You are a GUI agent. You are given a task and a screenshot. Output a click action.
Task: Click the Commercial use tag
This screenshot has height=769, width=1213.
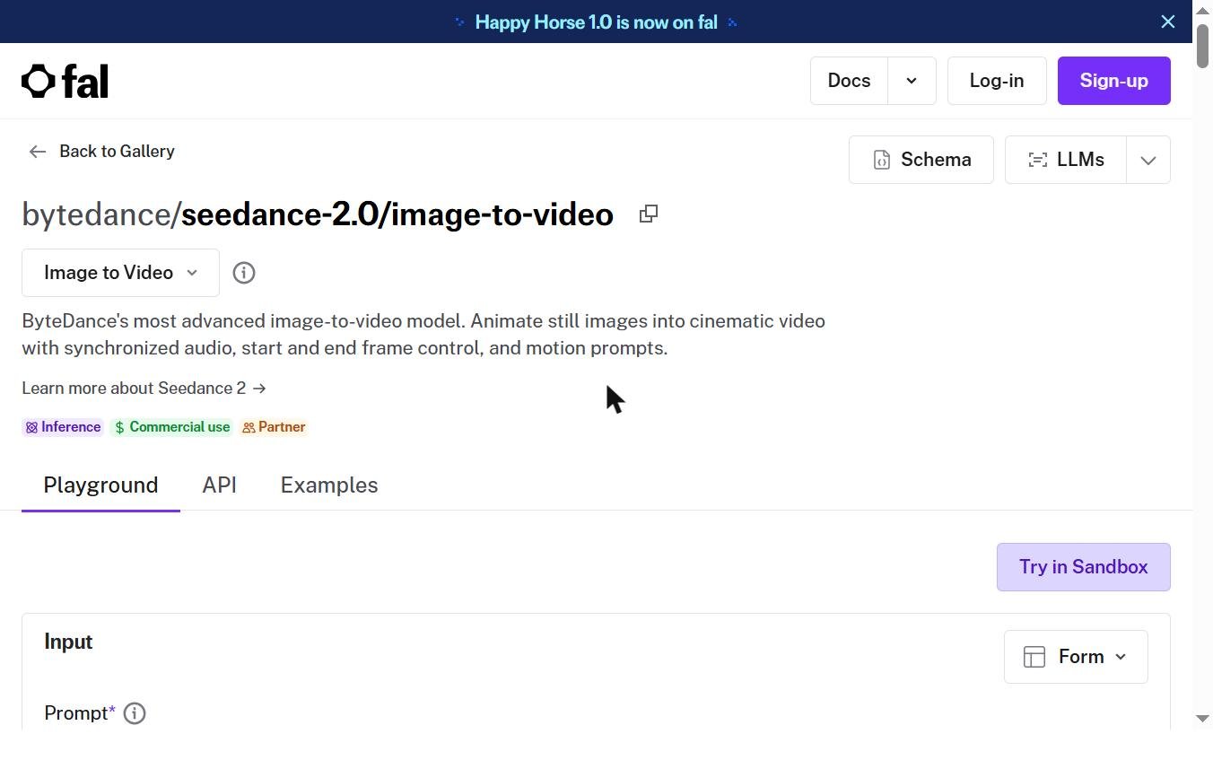pyautogui.click(x=171, y=427)
